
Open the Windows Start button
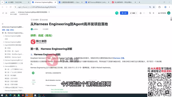2,95
